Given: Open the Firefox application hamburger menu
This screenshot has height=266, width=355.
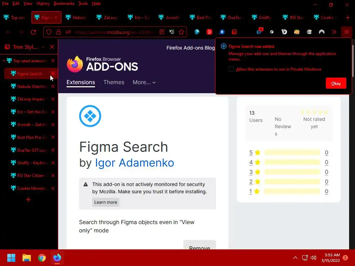Looking at the screenshot, I should coord(346,32).
